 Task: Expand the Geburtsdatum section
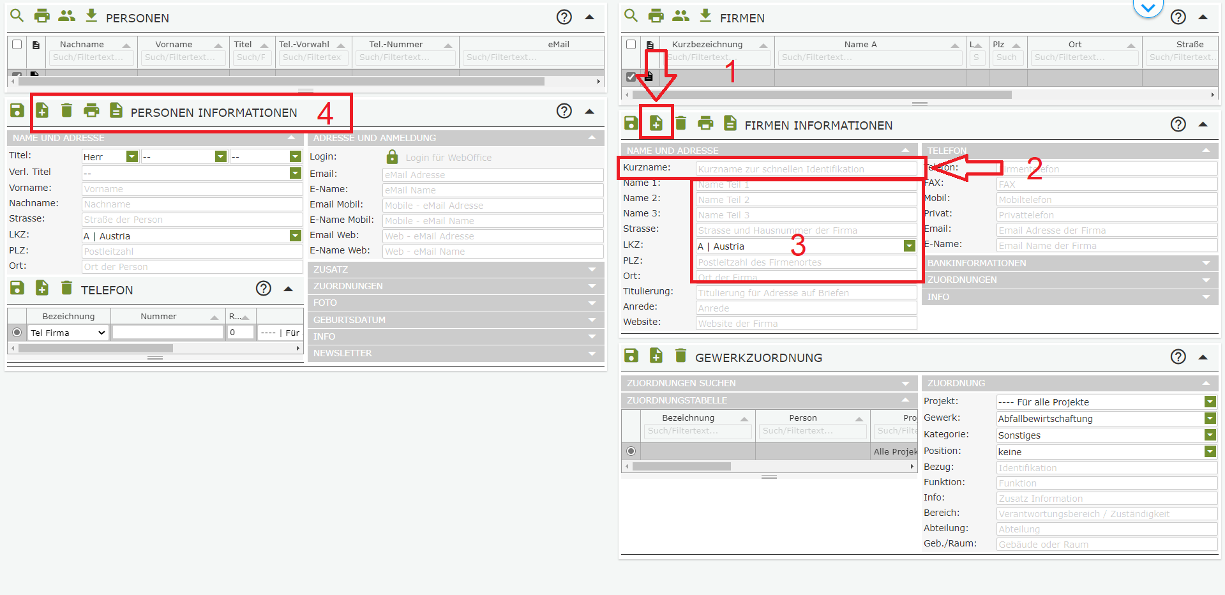[x=455, y=320]
